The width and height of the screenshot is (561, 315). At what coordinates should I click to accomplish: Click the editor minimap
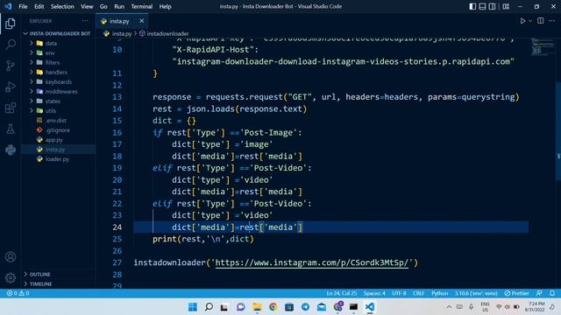(x=542, y=46)
